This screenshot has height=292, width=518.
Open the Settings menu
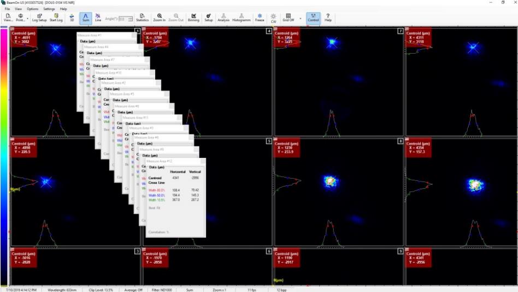tap(49, 9)
